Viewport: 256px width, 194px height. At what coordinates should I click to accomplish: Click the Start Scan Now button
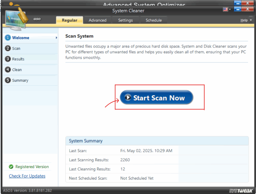click(156, 97)
